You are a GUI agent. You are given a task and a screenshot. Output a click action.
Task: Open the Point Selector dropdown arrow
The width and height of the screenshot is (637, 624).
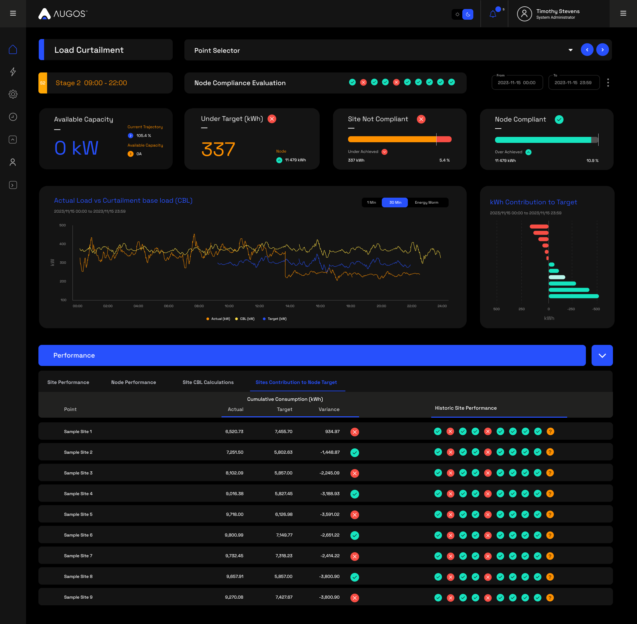pos(571,50)
